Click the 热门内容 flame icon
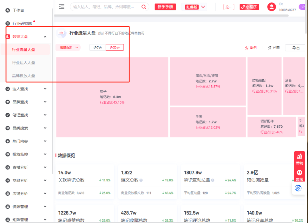Viewport: 308px width, 223px height. click(7, 141)
